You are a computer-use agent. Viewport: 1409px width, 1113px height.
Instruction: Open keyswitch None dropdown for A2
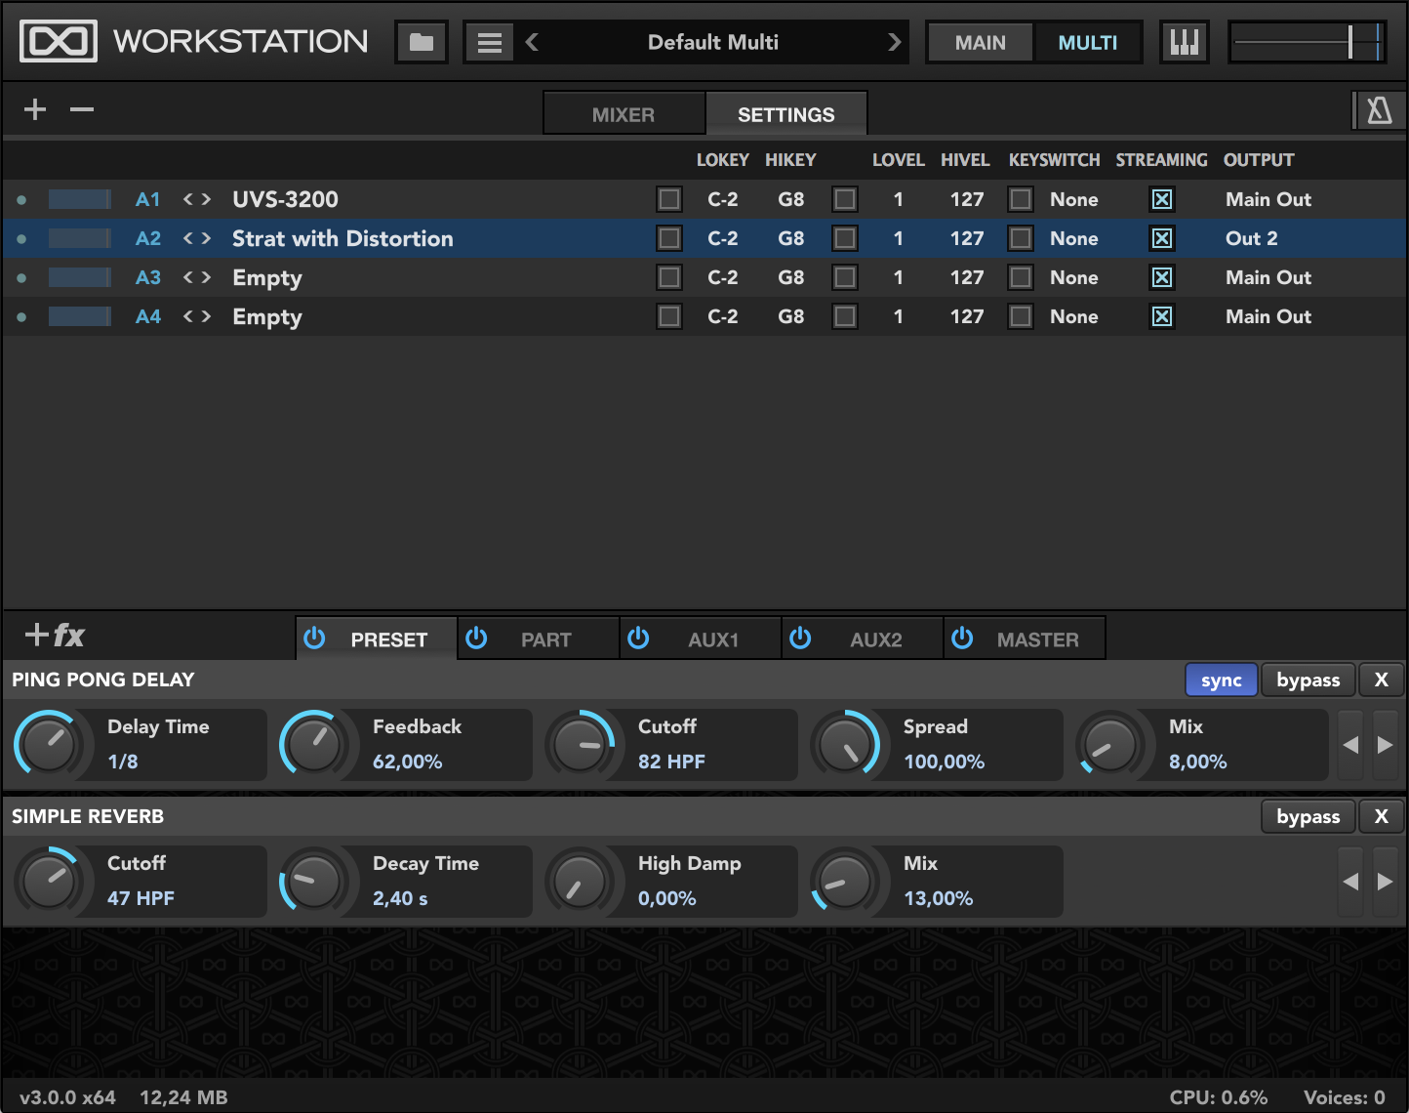(1074, 238)
